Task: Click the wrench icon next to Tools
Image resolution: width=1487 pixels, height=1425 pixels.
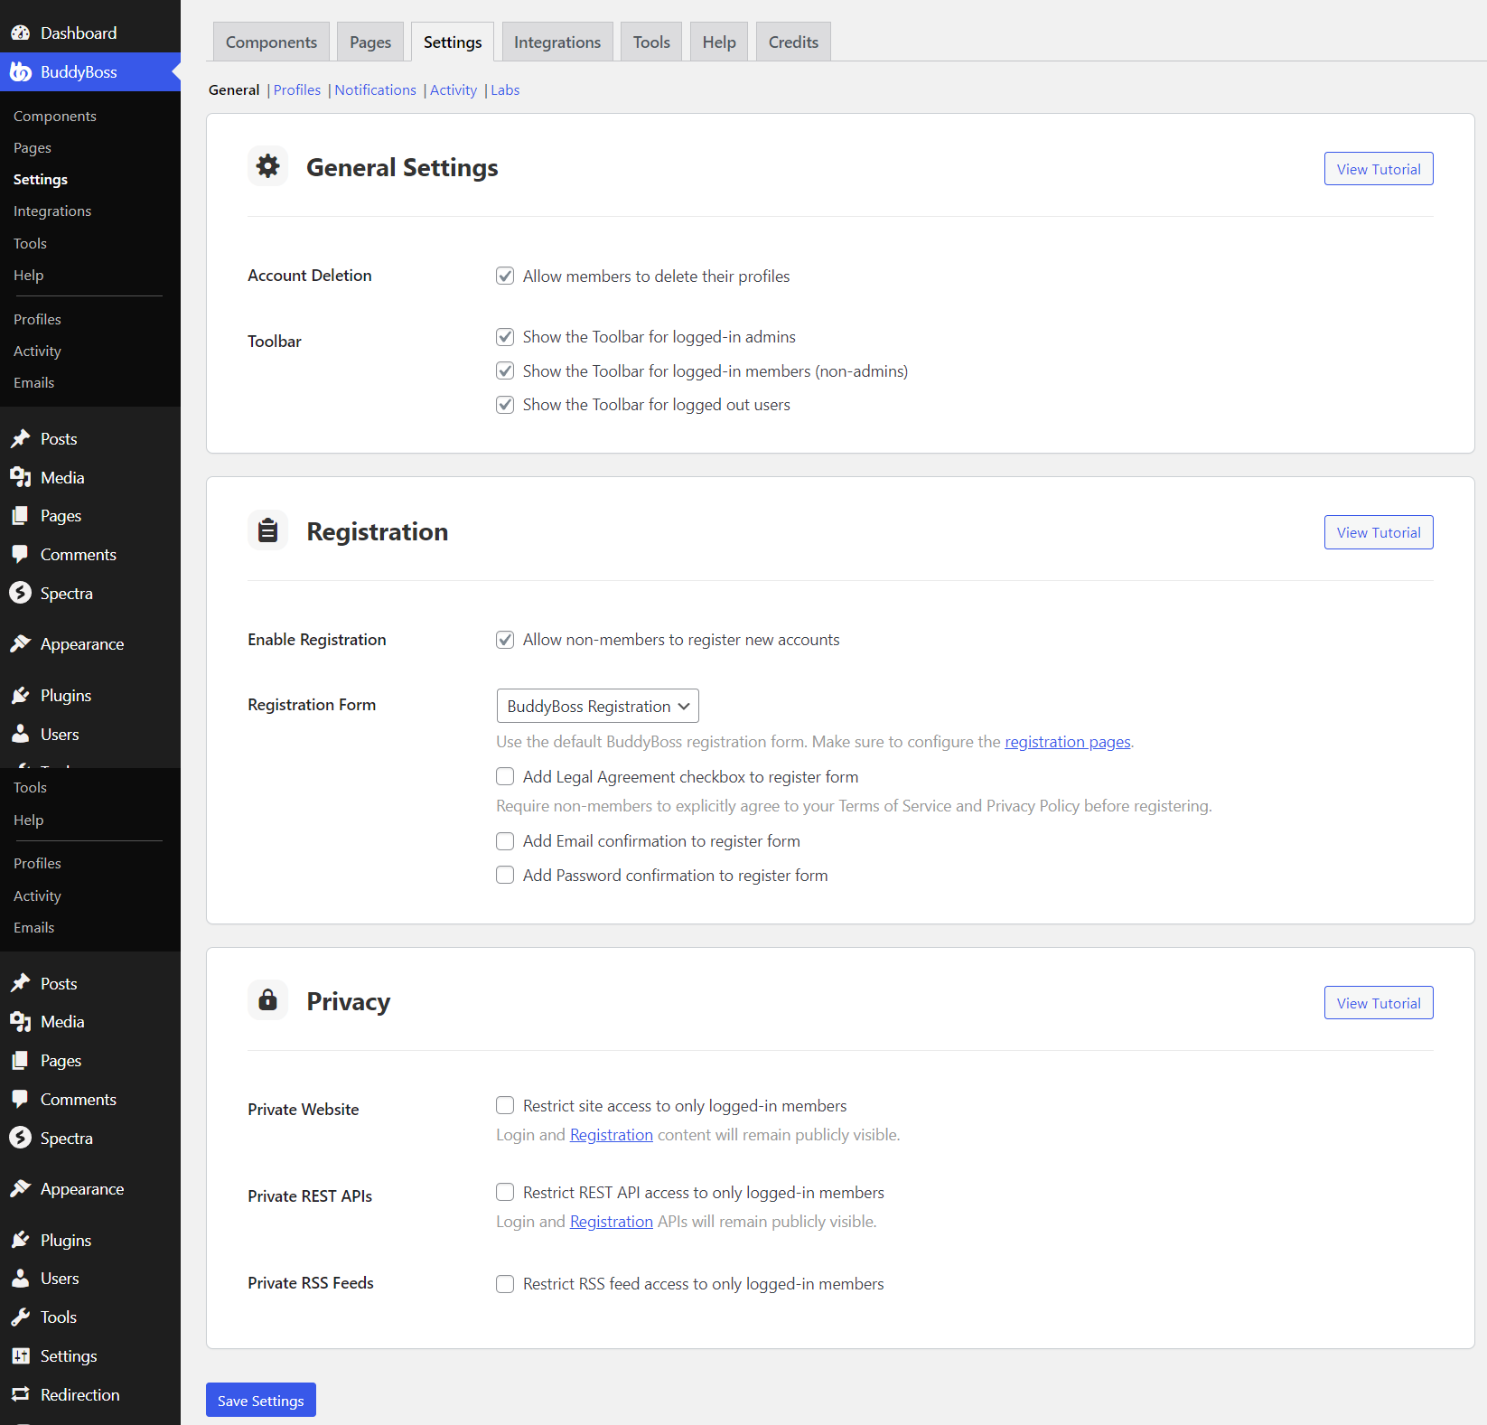Action: [20, 1317]
